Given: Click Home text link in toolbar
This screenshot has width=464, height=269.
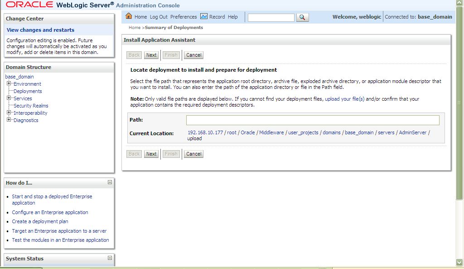Looking at the screenshot, I should coord(140,17).
